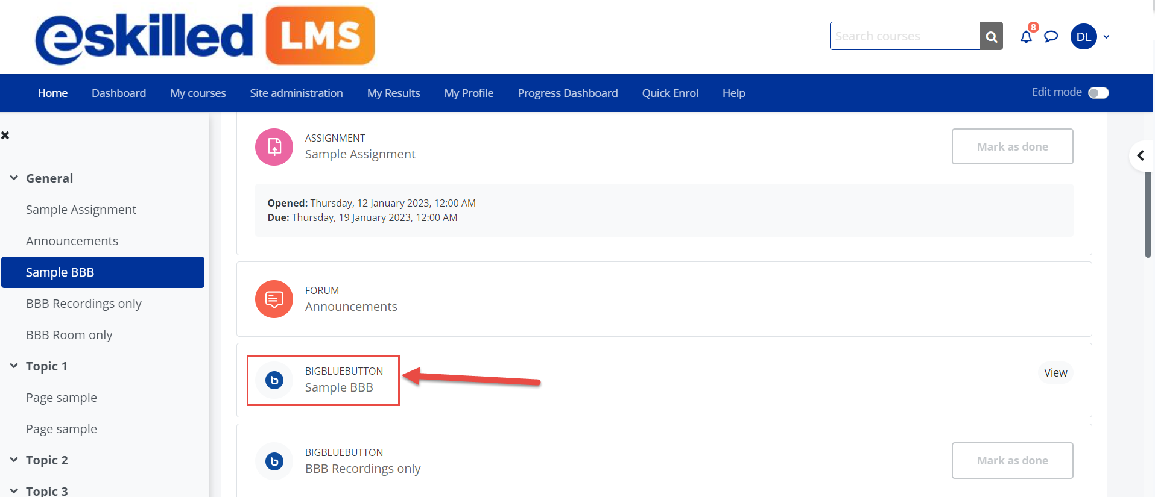Open the Sample BBB activity link

[339, 387]
